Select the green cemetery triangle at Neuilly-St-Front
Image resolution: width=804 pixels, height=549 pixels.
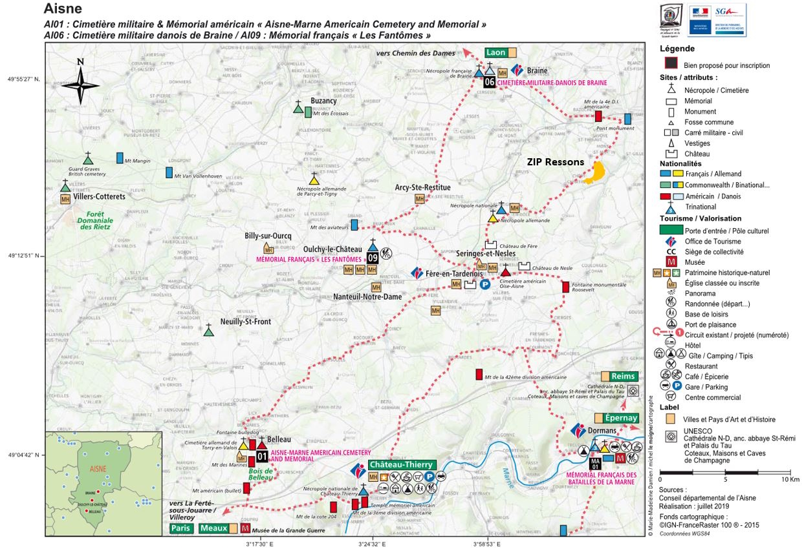pyautogui.click(x=208, y=331)
